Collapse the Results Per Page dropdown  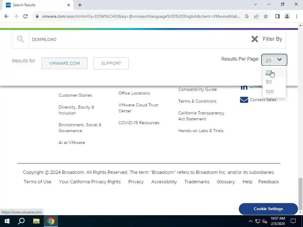[x=274, y=60]
